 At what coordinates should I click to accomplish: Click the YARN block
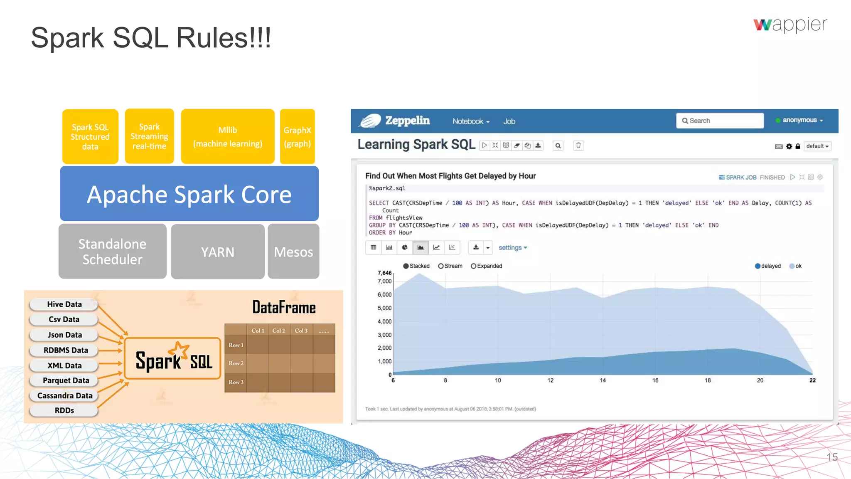tap(218, 252)
